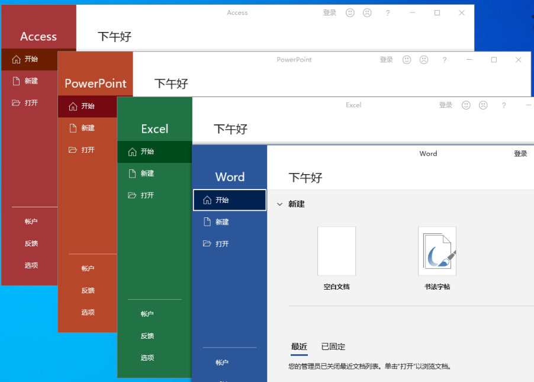Viewport: 534px width, 382px height.
Task: Select 打开 (Open) in the Access sidebar
Action: pos(30,103)
